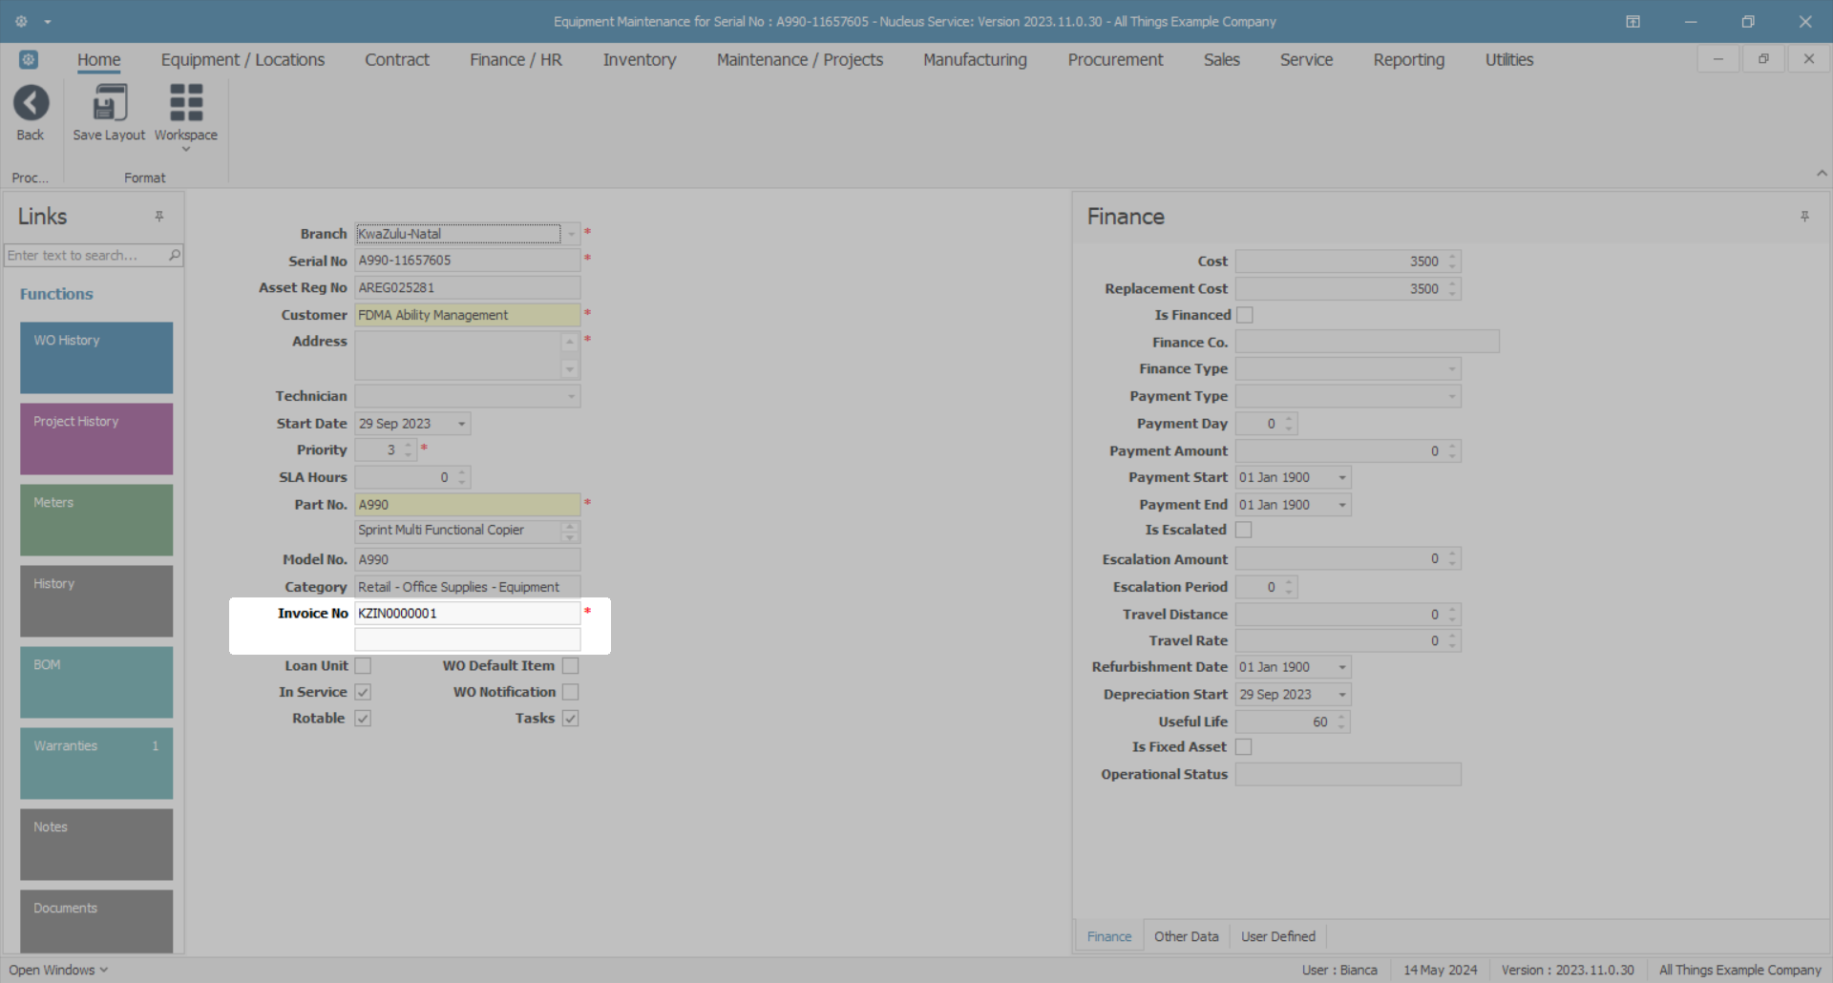The width and height of the screenshot is (1833, 983).
Task: Click the search magnifier in Links
Action: point(175,255)
